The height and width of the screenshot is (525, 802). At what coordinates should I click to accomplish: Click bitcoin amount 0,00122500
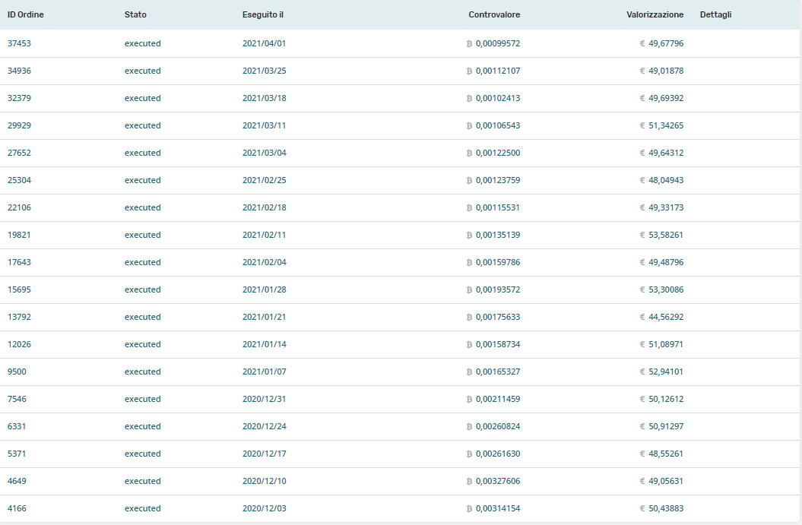click(x=498, y=153)
